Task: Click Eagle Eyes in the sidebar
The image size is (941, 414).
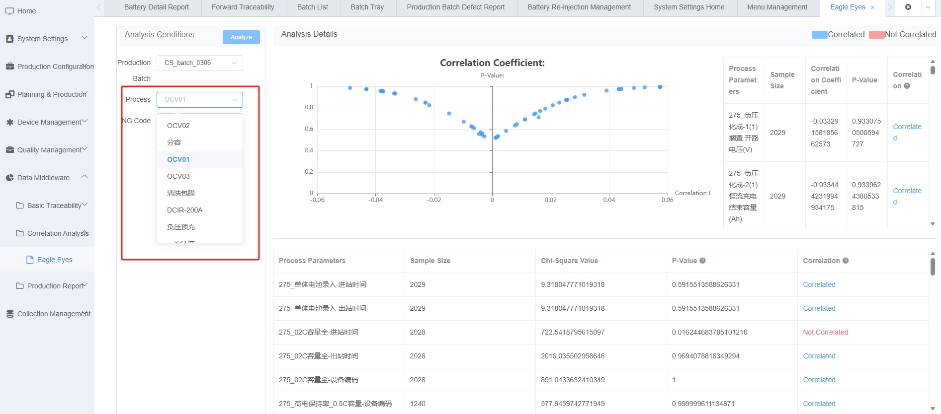Action: [55, 260]
